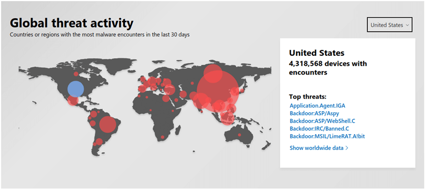This screenshot has width=426, height=190.
Task: Select the small red bubble over Australia
Action: (x=239, y=135)
